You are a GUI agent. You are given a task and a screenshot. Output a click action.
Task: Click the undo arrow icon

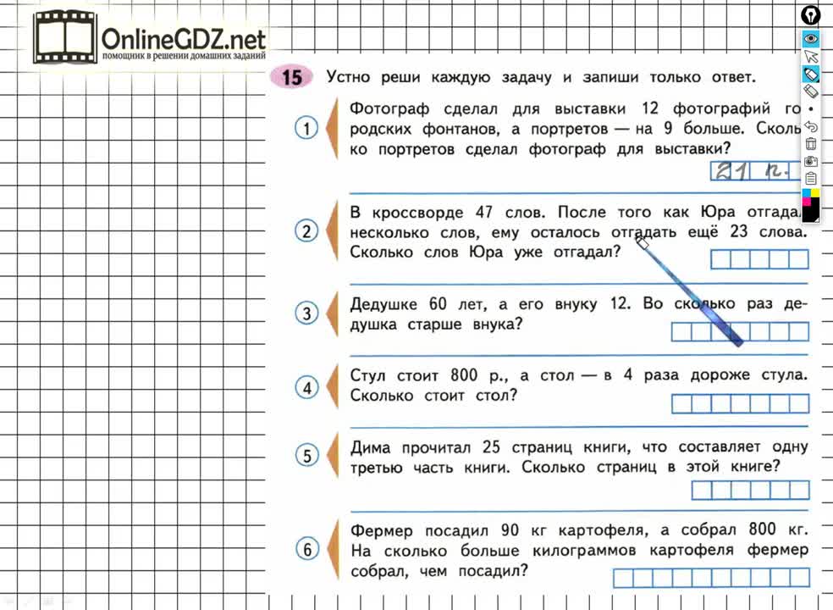(x=810, y=126)
